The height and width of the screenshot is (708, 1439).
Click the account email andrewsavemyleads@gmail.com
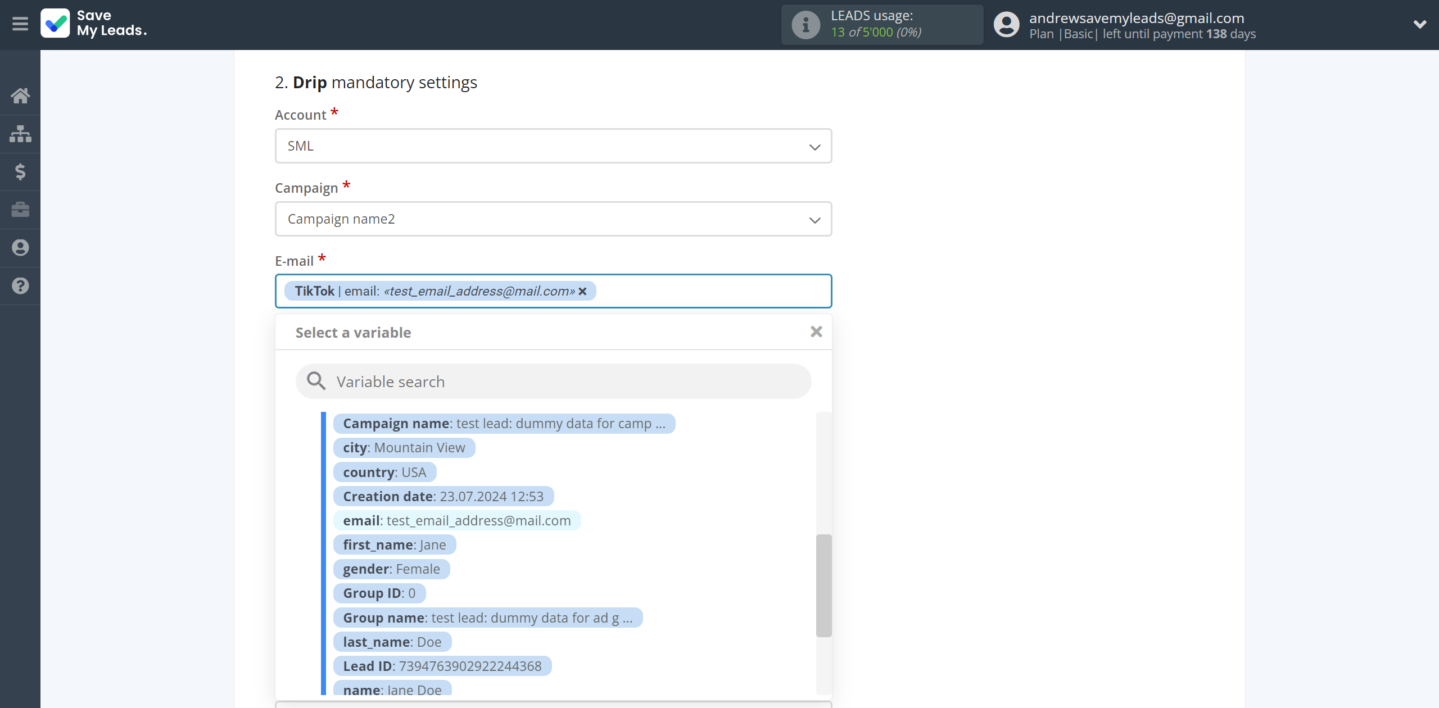coord(1137,18)
